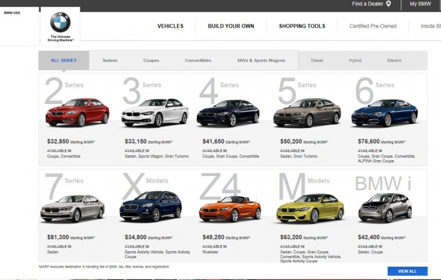Open Build Your Own menu

[231, 26]
